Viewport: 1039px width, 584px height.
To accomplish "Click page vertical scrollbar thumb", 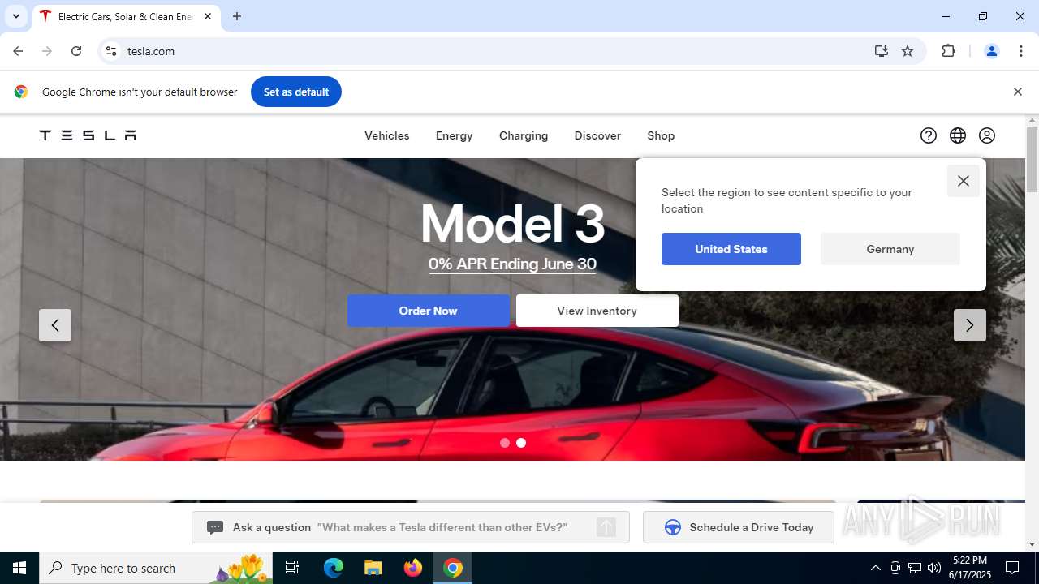I will coord(1032,160).
